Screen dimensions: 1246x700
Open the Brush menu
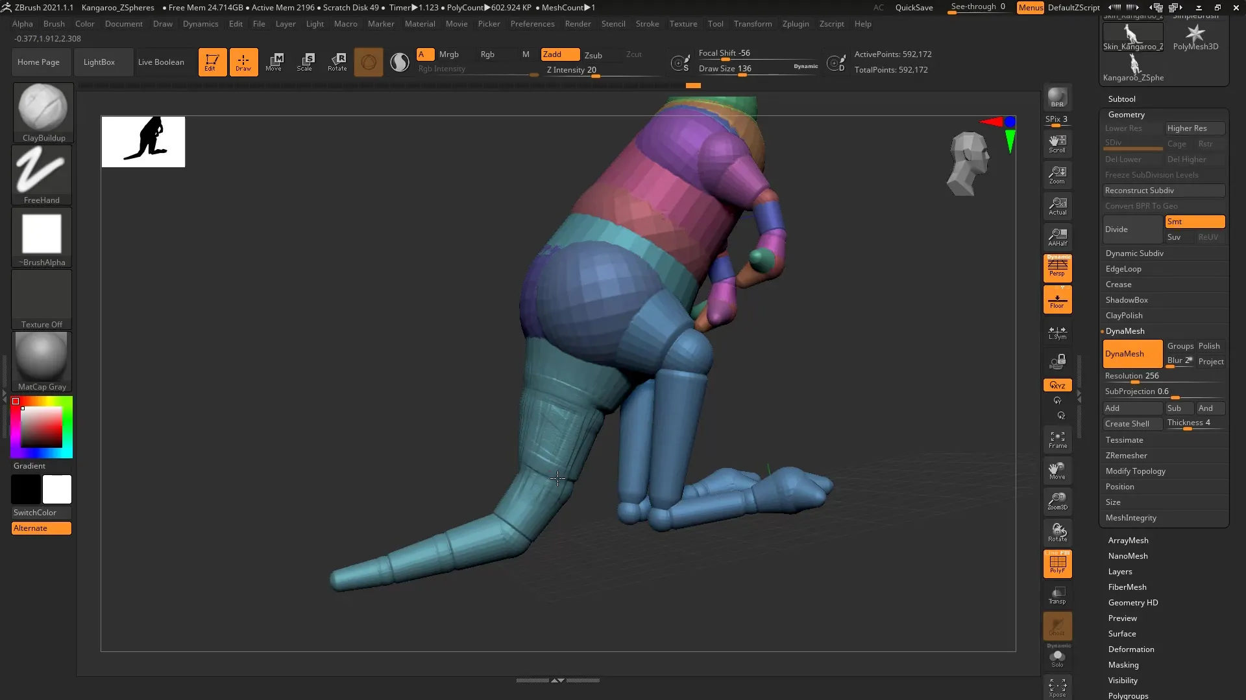point(54,24)
